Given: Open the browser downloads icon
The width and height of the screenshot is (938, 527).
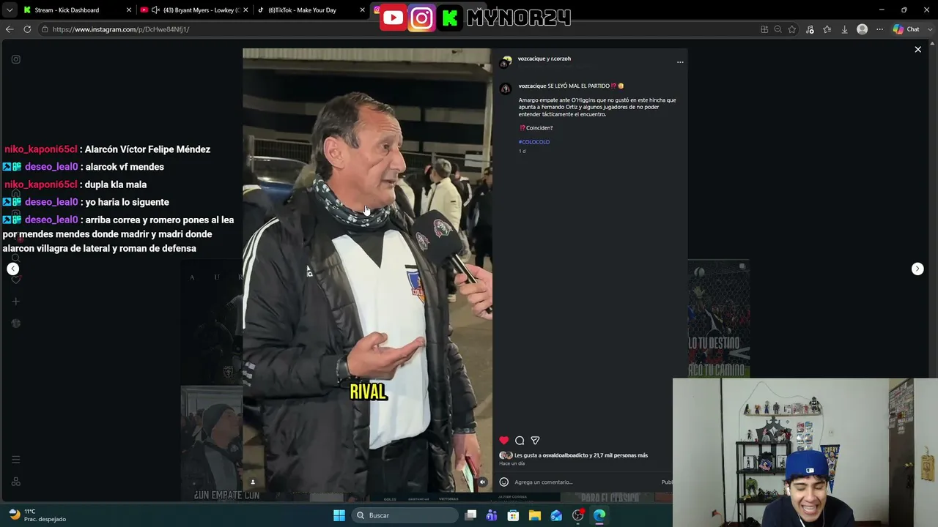Looking at the screenshot, I should [x=844, y=29].
